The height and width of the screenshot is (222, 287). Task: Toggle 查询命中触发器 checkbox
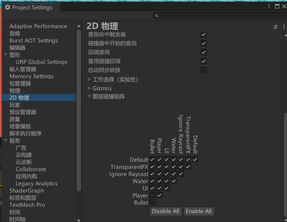click(204, 34)
